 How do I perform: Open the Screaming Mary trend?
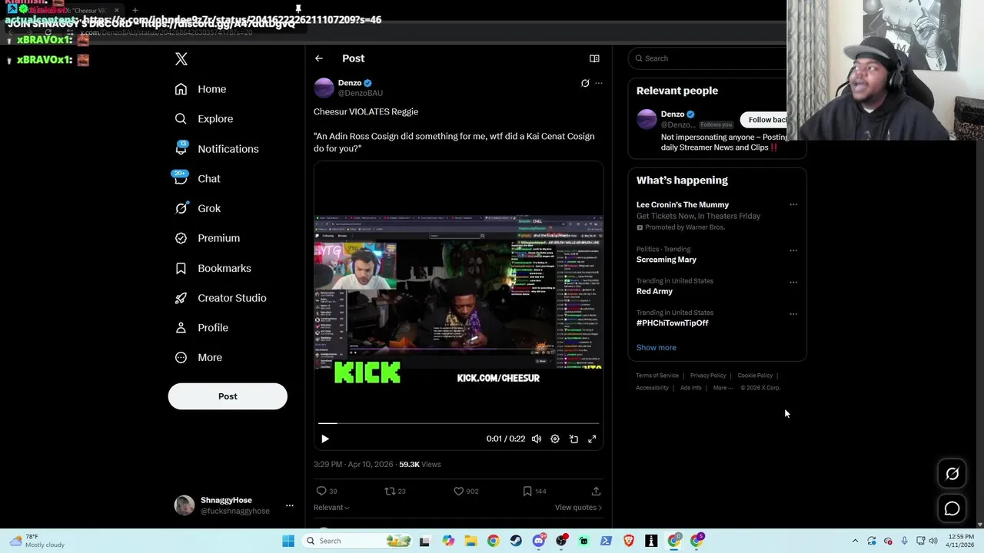pos(667,260)
